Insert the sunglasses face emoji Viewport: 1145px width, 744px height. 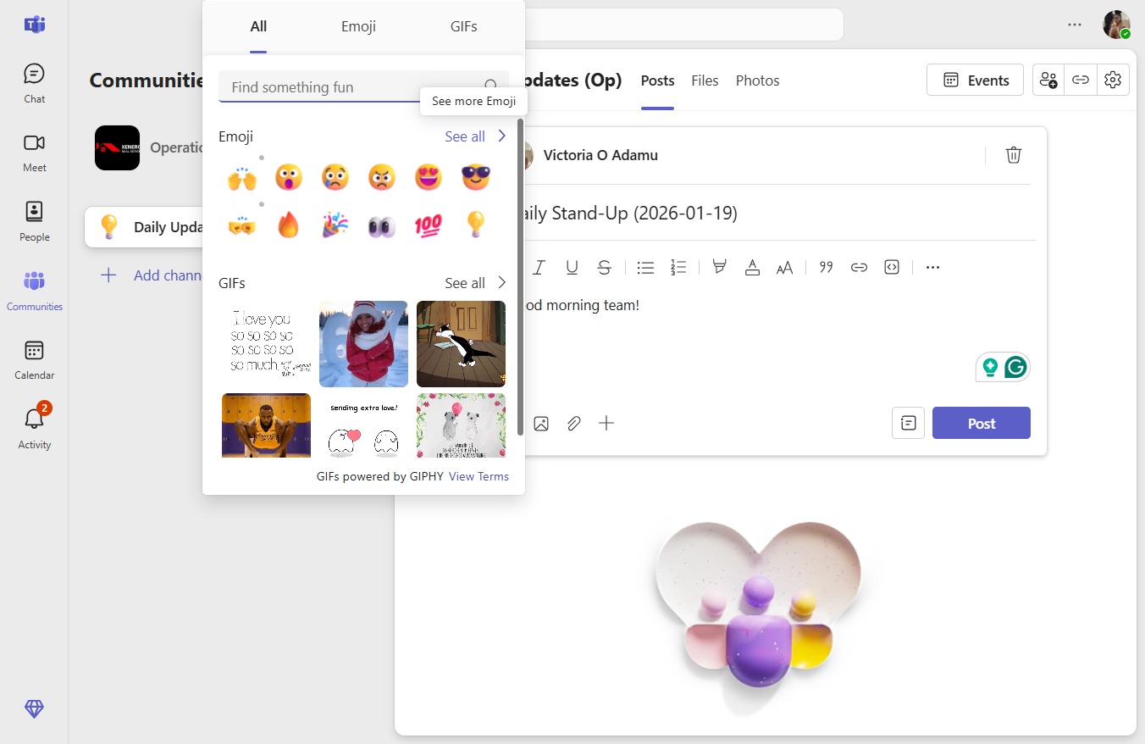[x=475, y=178]
